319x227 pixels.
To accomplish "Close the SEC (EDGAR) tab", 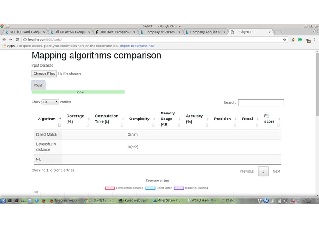I will 44,32.
